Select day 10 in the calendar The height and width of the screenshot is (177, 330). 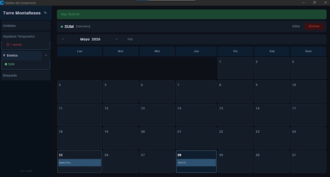(x=308, y=91)
